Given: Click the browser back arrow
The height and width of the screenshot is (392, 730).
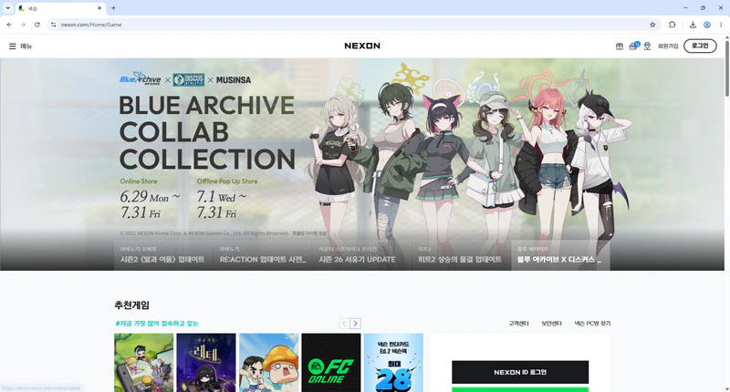Looking at the screenshot, I should (9, 25).
